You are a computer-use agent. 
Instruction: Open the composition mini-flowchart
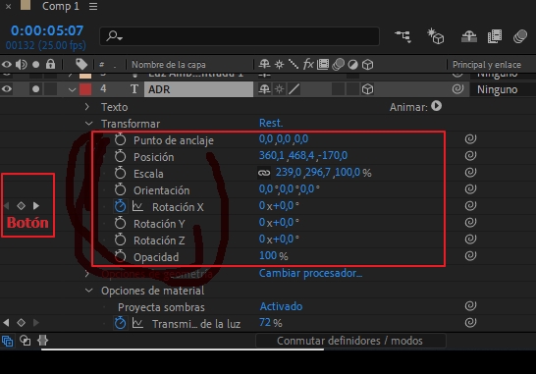pyautogui.click(x=403, y=36)
